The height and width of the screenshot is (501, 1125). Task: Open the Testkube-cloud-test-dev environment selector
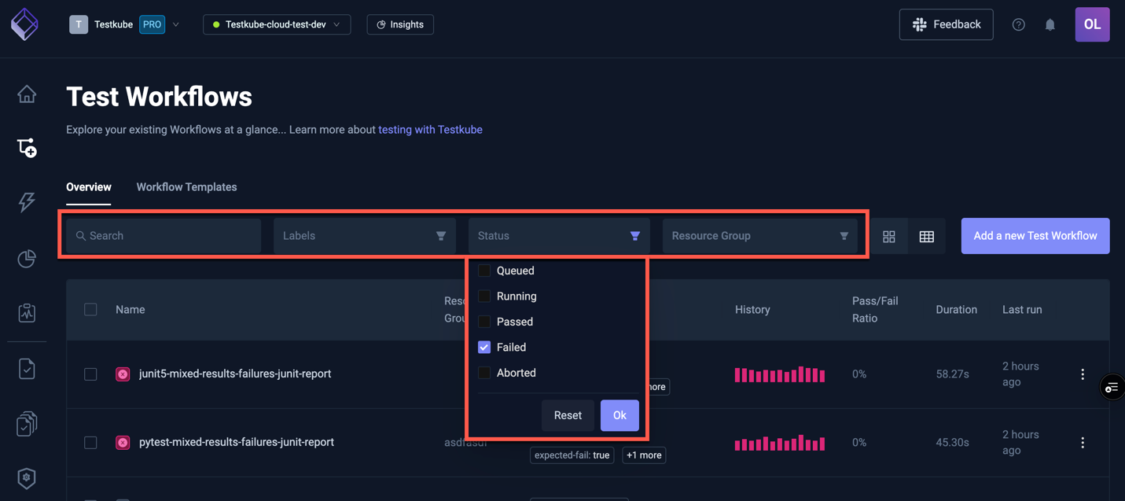276,24
